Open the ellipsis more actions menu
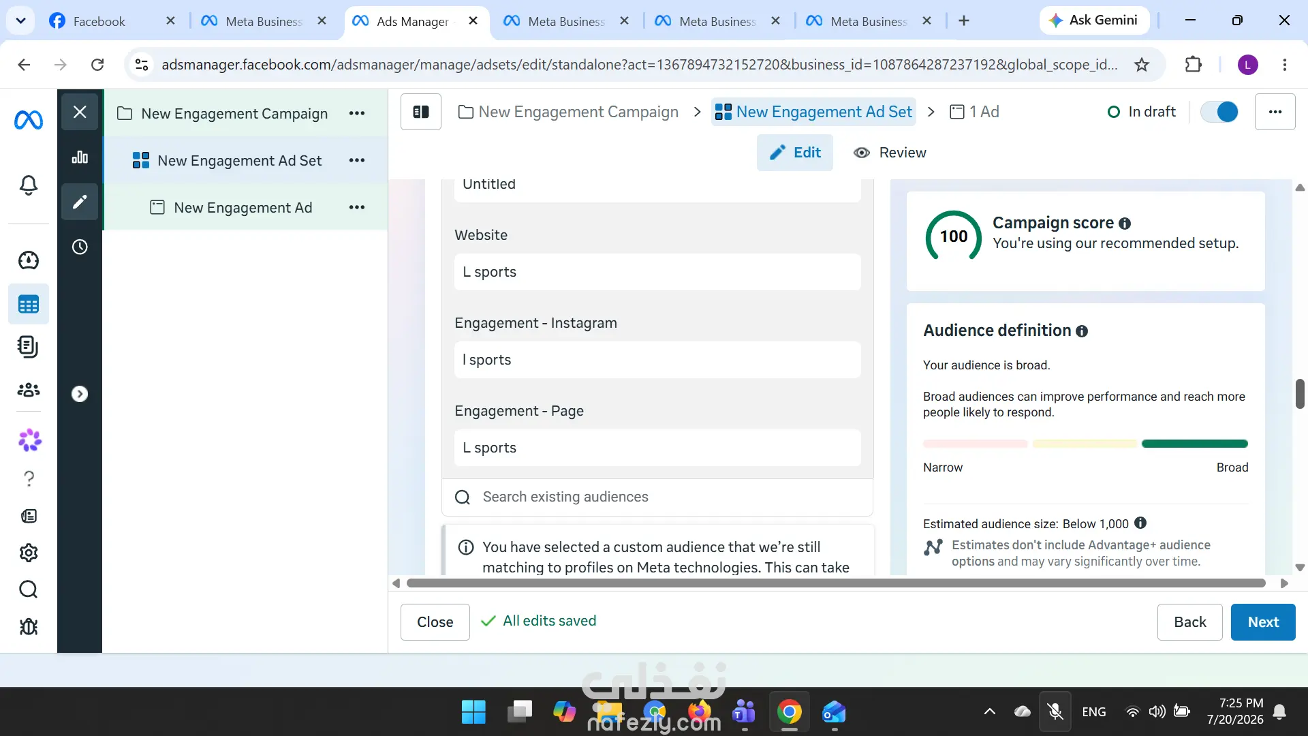The width and height of the screenshot is (1308, 736). point(1275,112)
